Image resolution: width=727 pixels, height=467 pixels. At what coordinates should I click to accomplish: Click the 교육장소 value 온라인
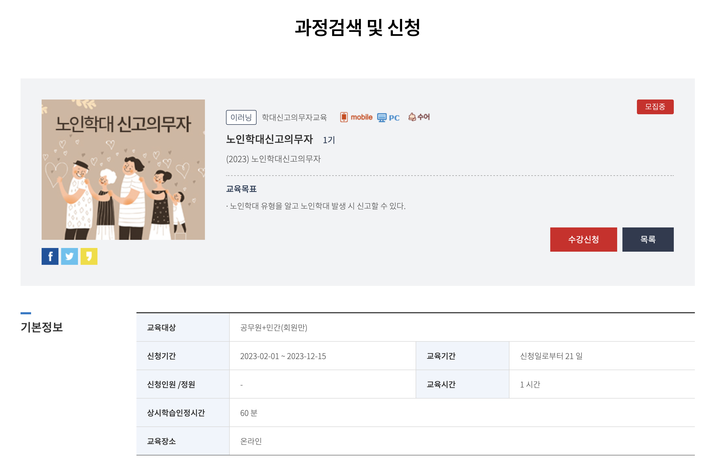click(250, 441)
